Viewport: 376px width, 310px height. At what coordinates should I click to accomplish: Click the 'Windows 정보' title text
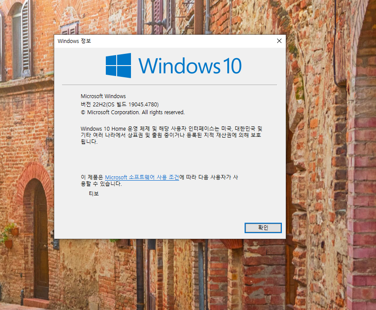74,41
